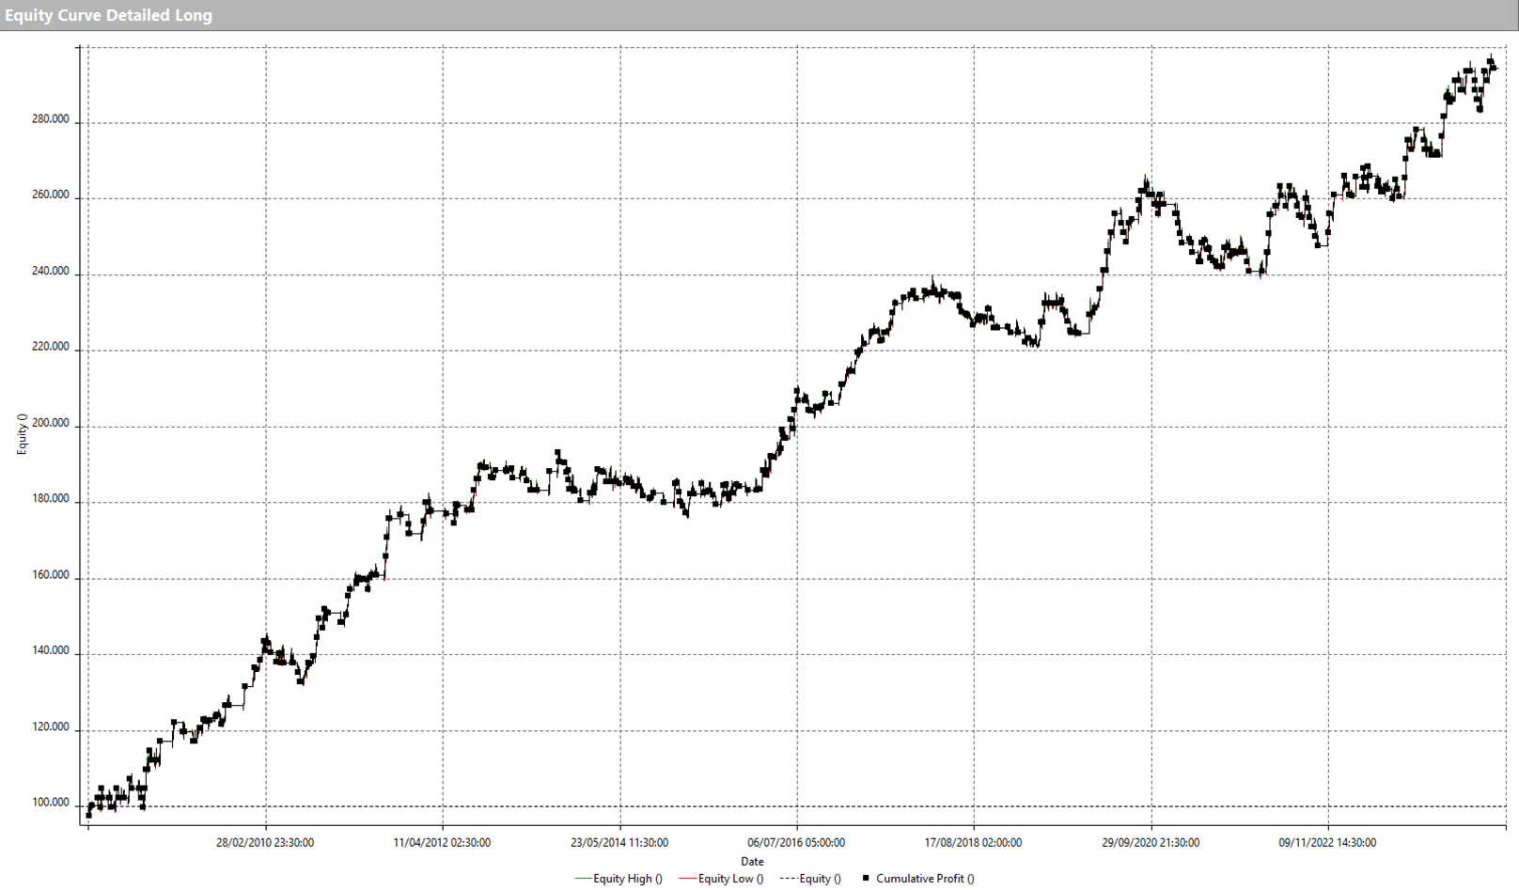This screenshot has width=1519, height=890.
Task: Click the 280.000 y-axis value label
Action: coord(51,119)
